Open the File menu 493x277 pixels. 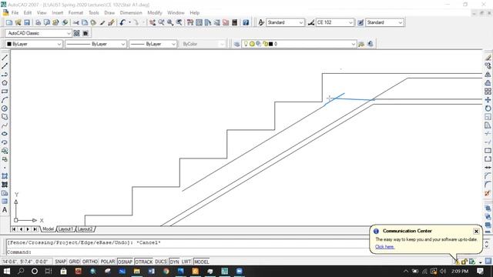tap(15, 13)
